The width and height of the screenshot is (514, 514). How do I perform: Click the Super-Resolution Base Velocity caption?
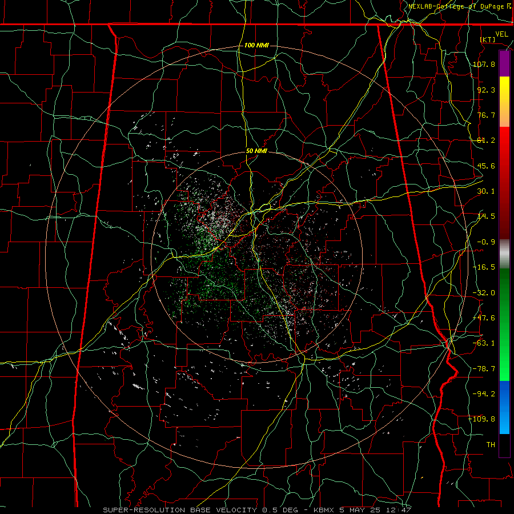coord(256,510)
